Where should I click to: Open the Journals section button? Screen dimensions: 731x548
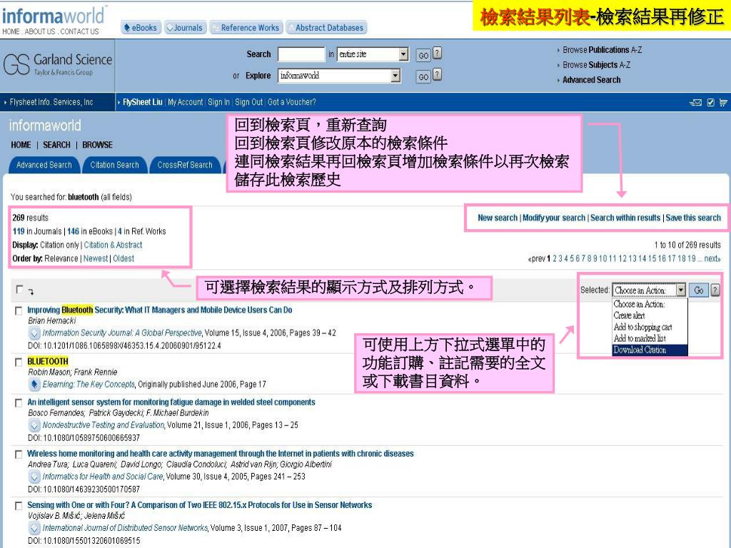tap(185, 28)
